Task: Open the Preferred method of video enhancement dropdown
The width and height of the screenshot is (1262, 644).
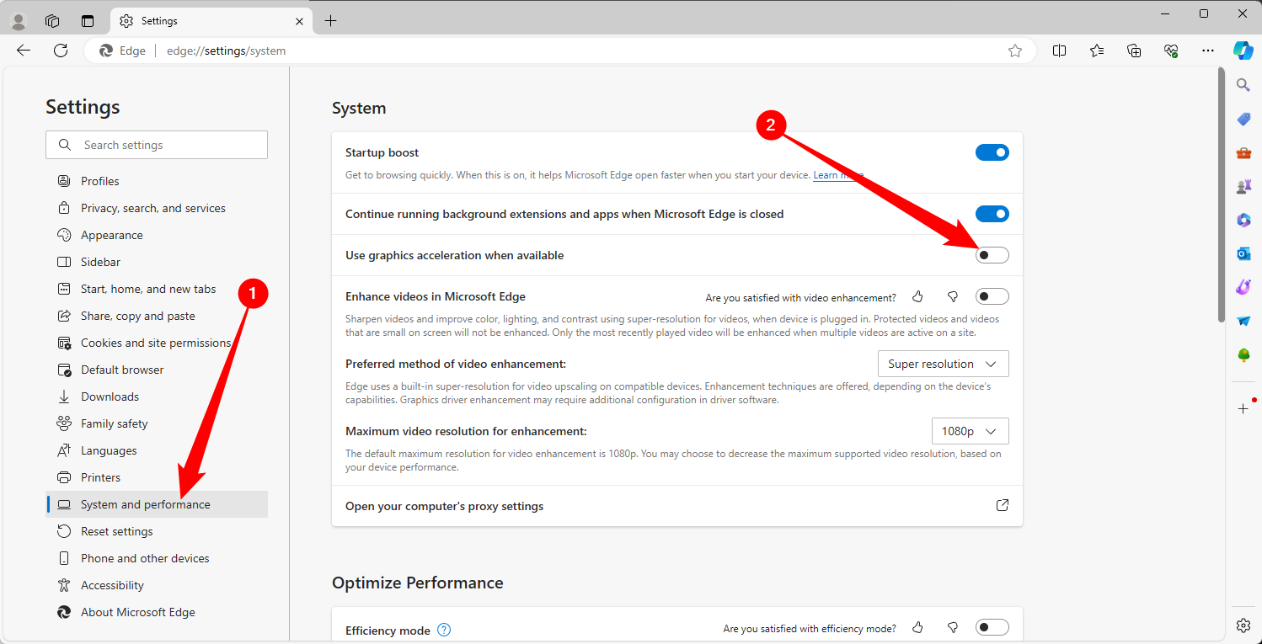Action: (x=943, y=363)
